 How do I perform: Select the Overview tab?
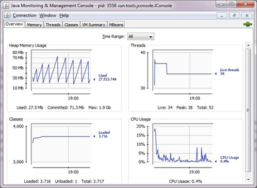point(14,24)
